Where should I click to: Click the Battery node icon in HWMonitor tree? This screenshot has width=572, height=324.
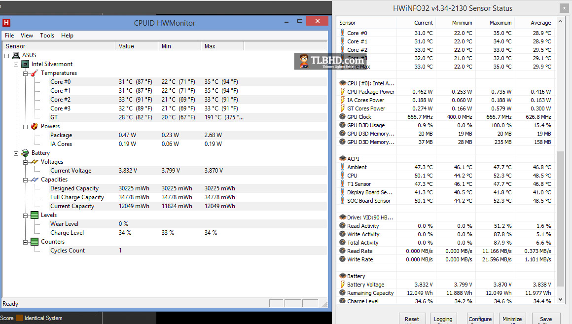[x=25, y=153]
